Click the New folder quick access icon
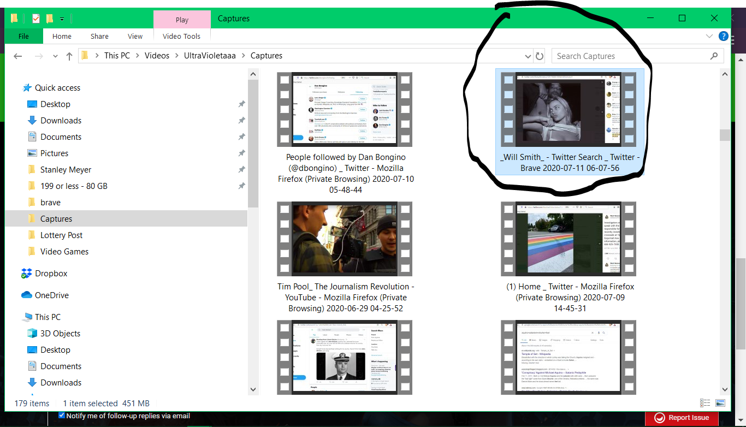Viewport: 746px width, 427px height. point(50,19)
